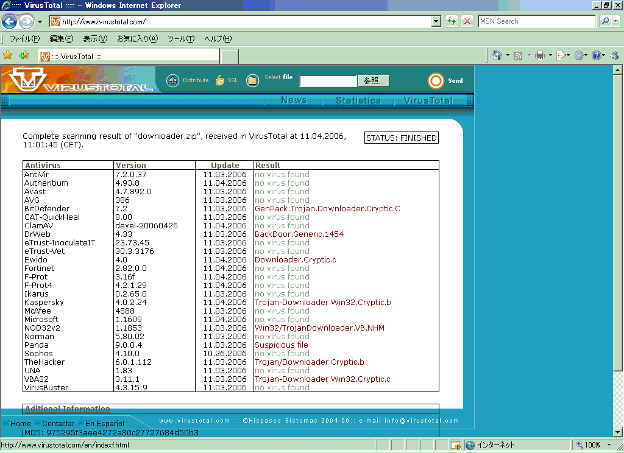624x453 pixels.
Task: Open the ツール(T) menu
Action: (x=181, y=39)
